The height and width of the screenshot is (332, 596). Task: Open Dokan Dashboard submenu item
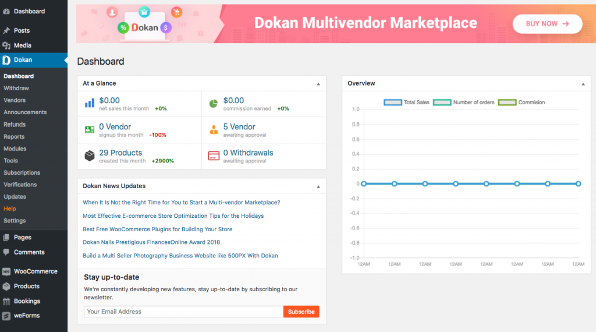pos(19,76)
